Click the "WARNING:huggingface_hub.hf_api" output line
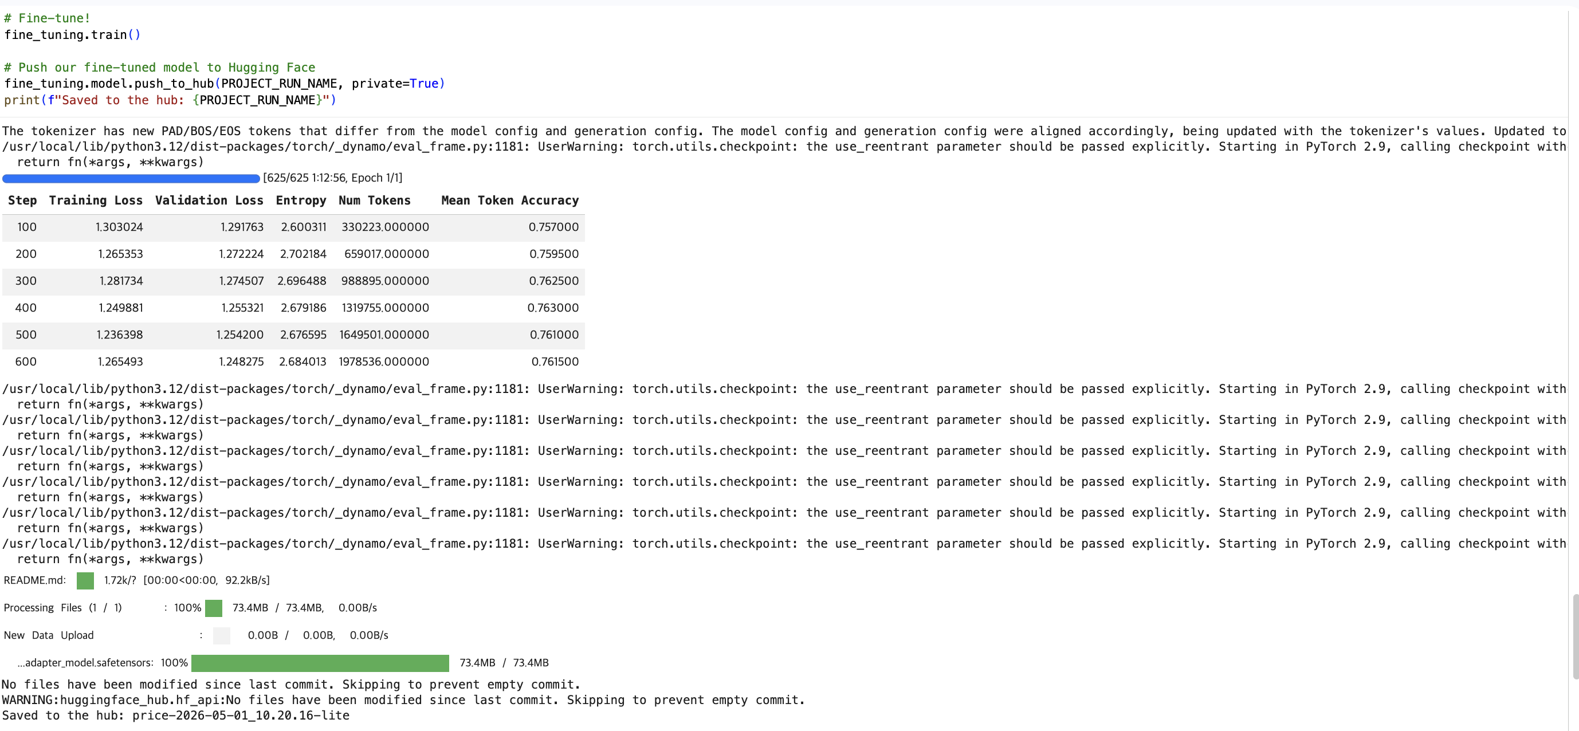 pos(403,699)
